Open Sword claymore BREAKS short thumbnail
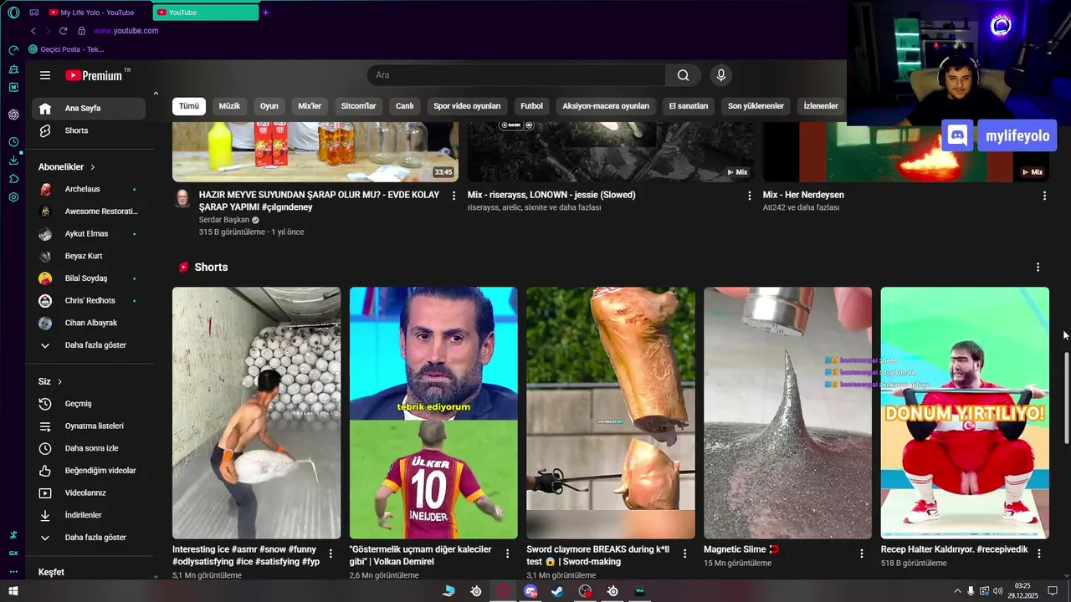1071x602 pixels. (611, 413)
